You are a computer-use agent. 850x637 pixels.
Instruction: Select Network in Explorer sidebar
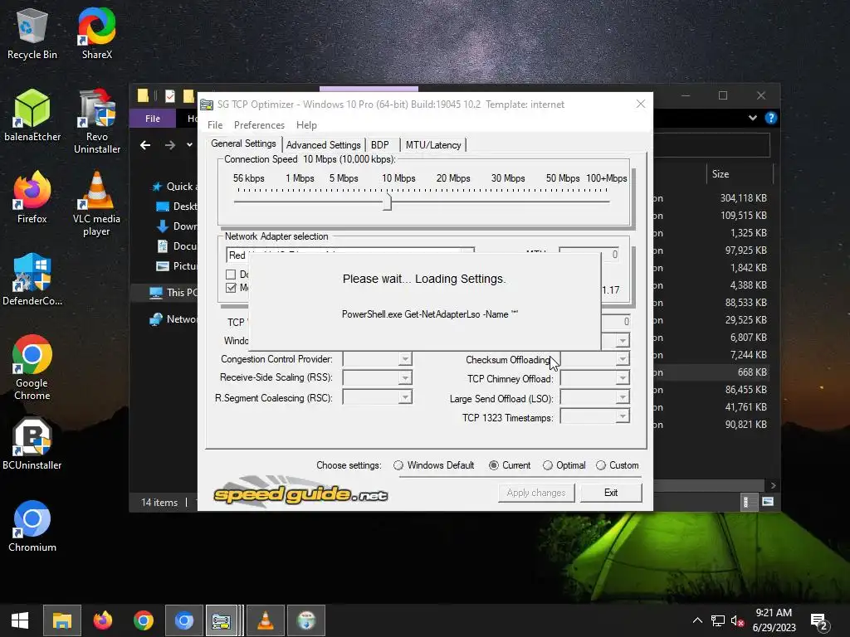174,319
